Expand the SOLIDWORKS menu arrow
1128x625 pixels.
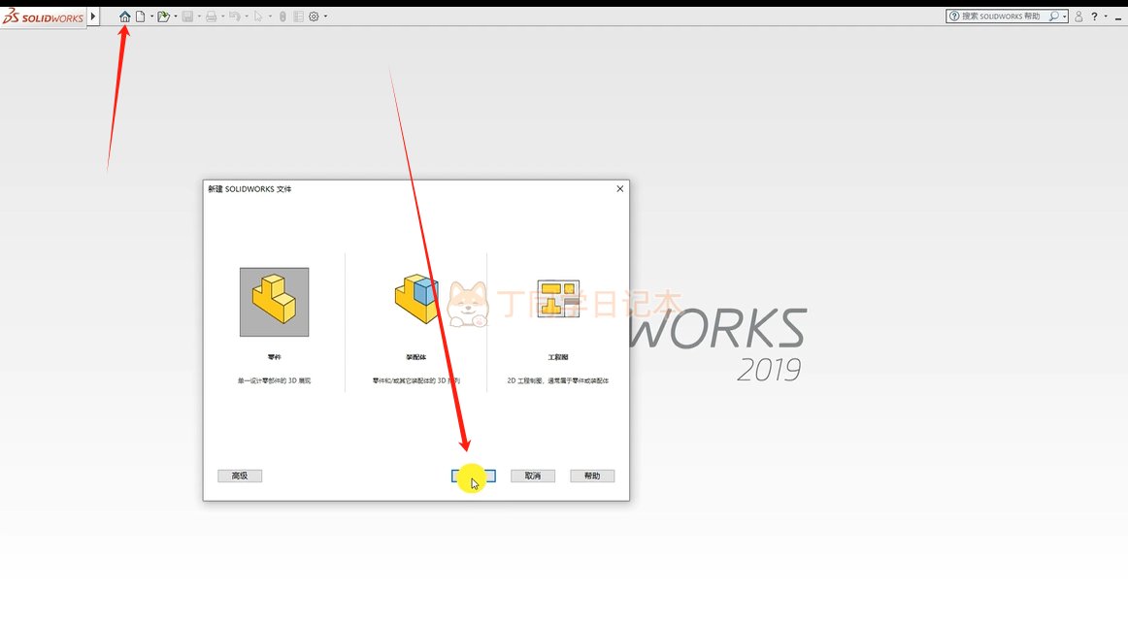tap(93, 16)
